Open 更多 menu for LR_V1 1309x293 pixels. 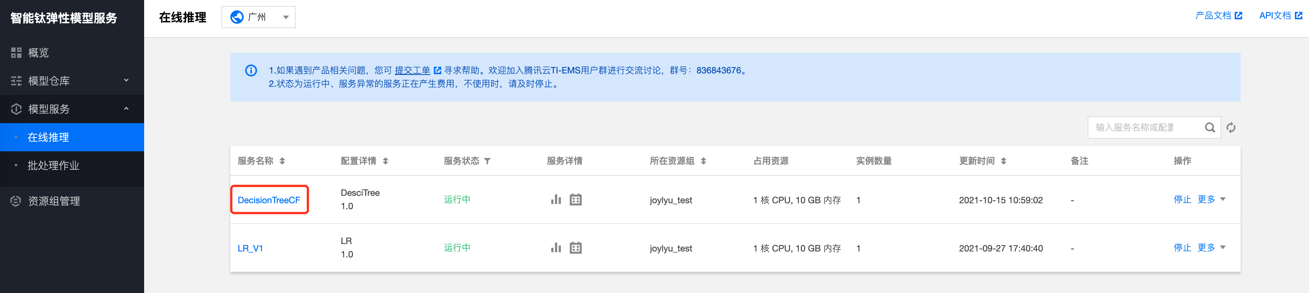point(1211,248)
